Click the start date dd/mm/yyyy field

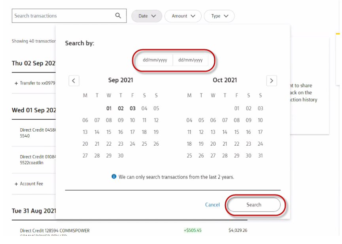[155, 60]
